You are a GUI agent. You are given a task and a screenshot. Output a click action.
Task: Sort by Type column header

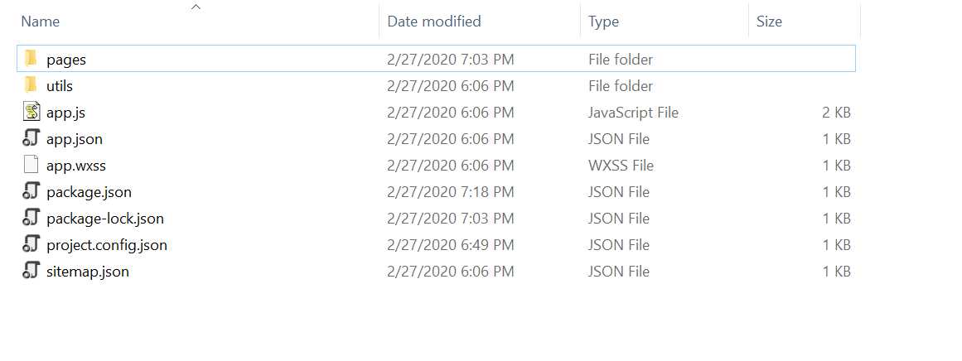(x=603, y=22)
